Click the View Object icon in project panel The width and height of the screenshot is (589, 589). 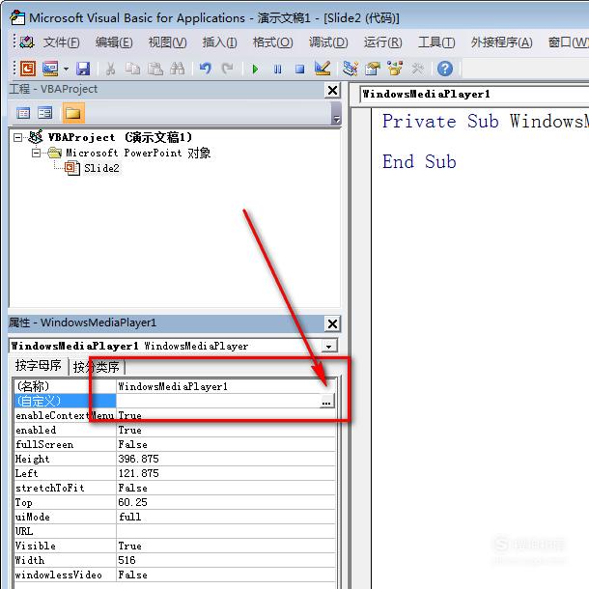[45, 113]
